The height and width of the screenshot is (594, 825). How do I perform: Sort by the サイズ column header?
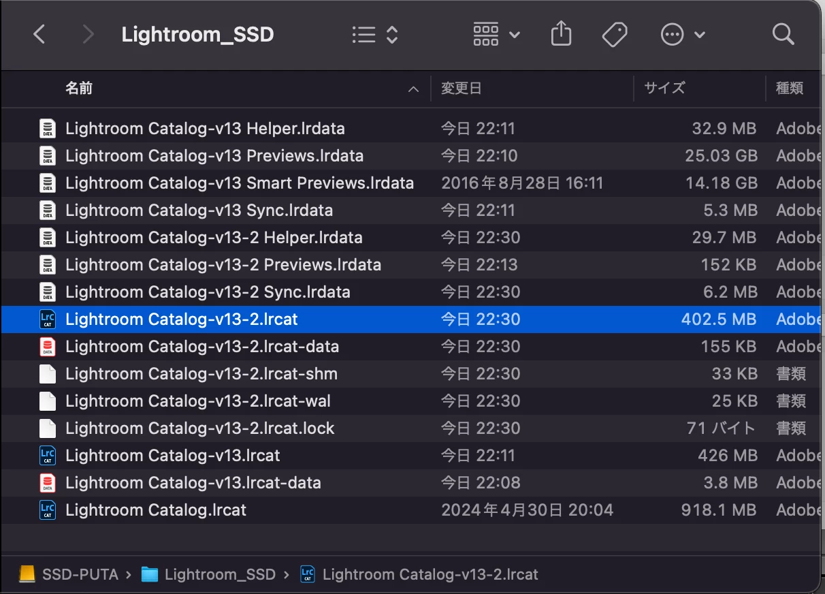click(665, 88)
